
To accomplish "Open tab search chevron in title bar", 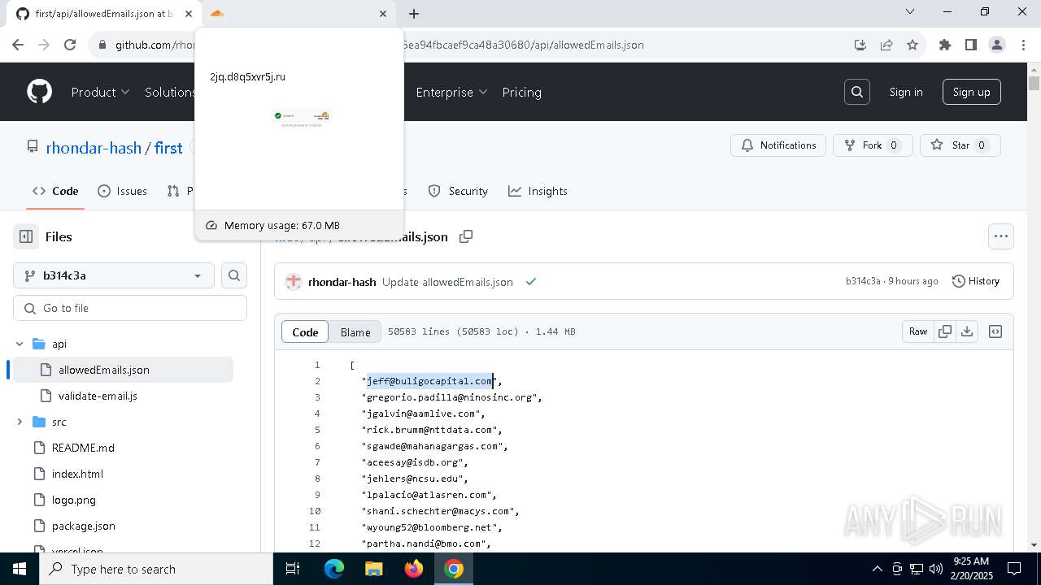I will click(x=910, y=11).
